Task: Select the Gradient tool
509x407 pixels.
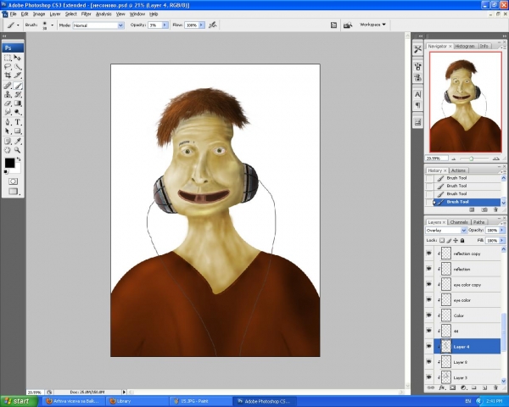Action: (18, 103)
